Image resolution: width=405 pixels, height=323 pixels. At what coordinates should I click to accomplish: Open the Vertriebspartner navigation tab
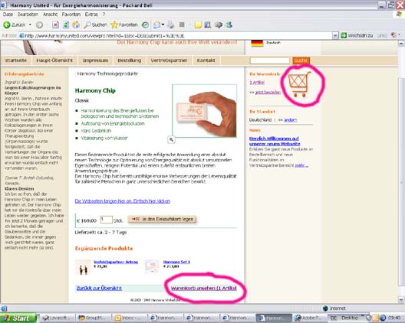[169, 60]
